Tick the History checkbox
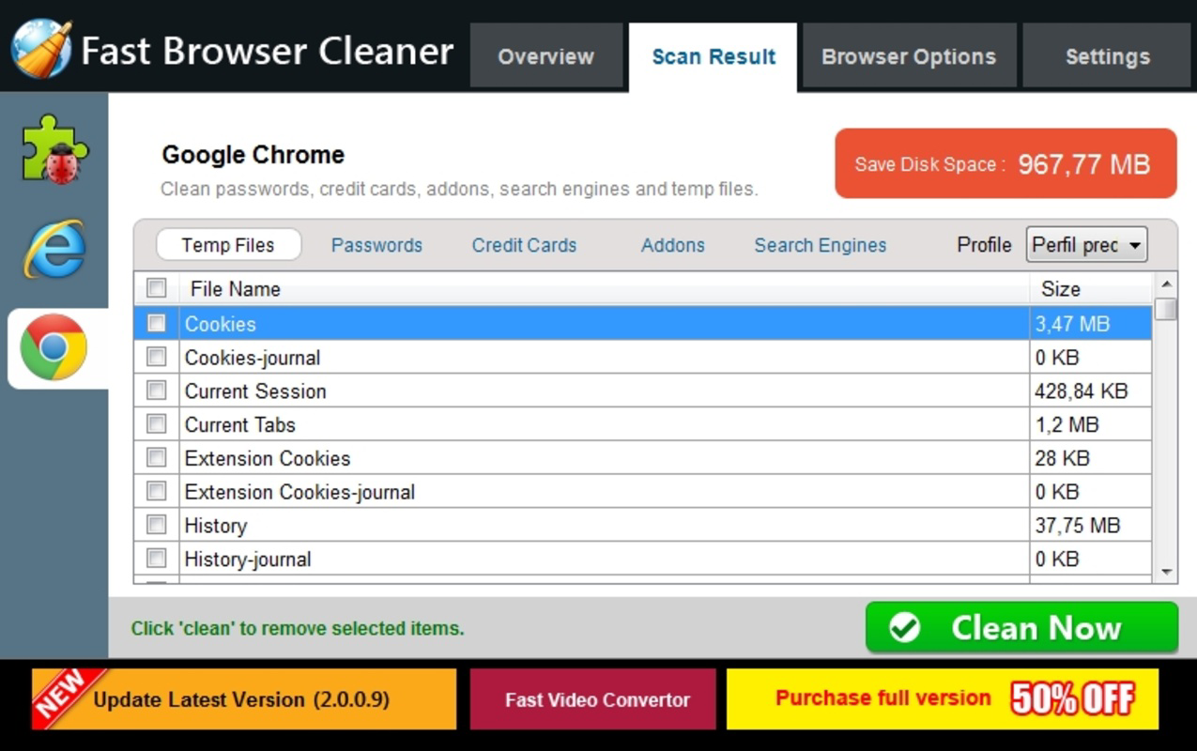 click(157, 525)
